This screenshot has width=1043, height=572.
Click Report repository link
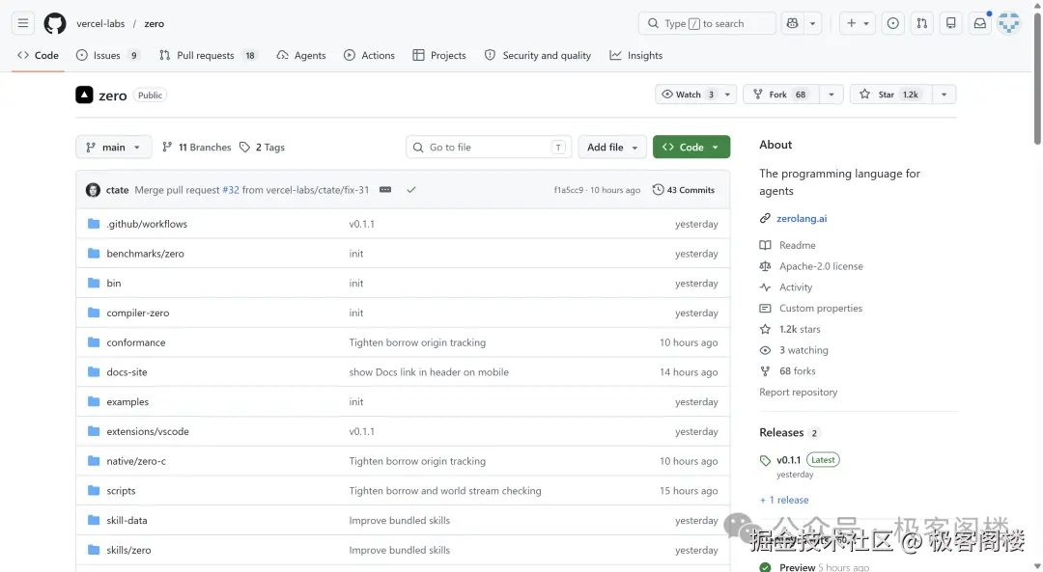tap(799, 392)
